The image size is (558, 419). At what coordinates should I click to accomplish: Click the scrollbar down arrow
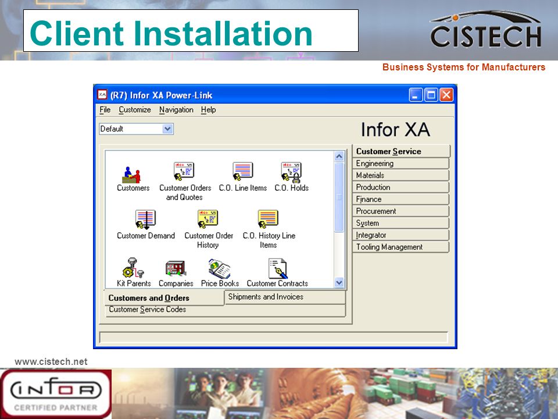pos(339,283)
